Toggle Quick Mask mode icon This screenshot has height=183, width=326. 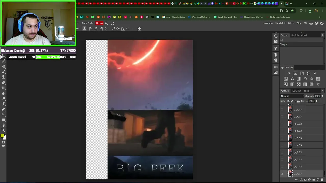(x=3, y=142)
